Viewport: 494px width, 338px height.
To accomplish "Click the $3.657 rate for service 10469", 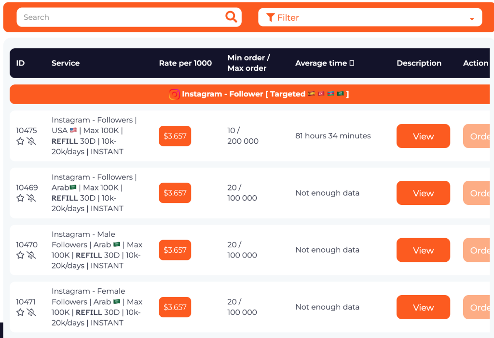I will point(175,193).
